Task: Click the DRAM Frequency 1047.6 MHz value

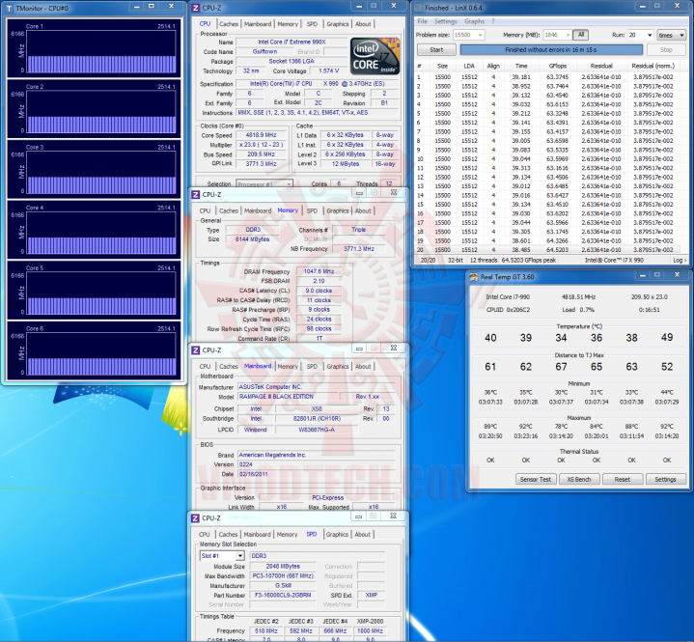Action: [x=319, y=271]
